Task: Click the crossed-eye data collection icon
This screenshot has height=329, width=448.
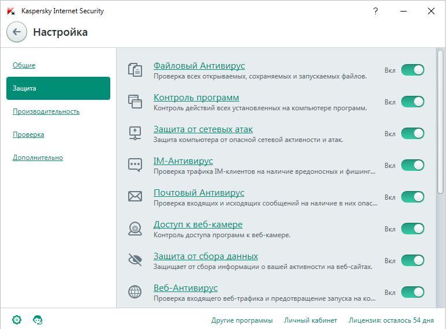Action: 135,260
